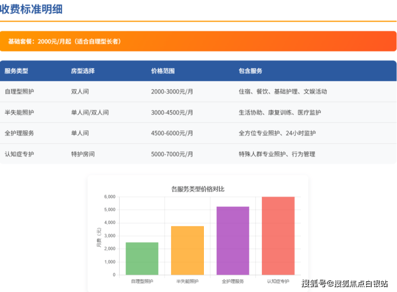Viewport: 397px width, 292px height.
Task: Click the green 自理型照护 chart bar
Action: [x=142, y=259]
